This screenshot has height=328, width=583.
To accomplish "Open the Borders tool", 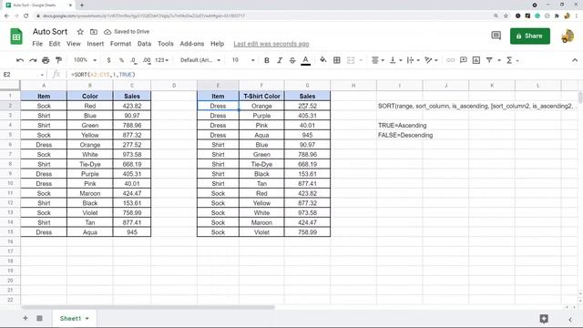I will click(336, 60).
